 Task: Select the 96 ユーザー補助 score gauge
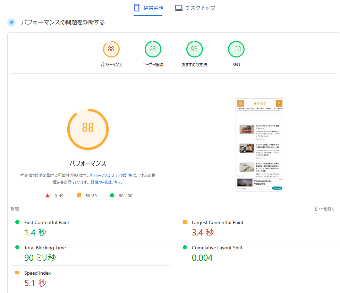point(153,49)
